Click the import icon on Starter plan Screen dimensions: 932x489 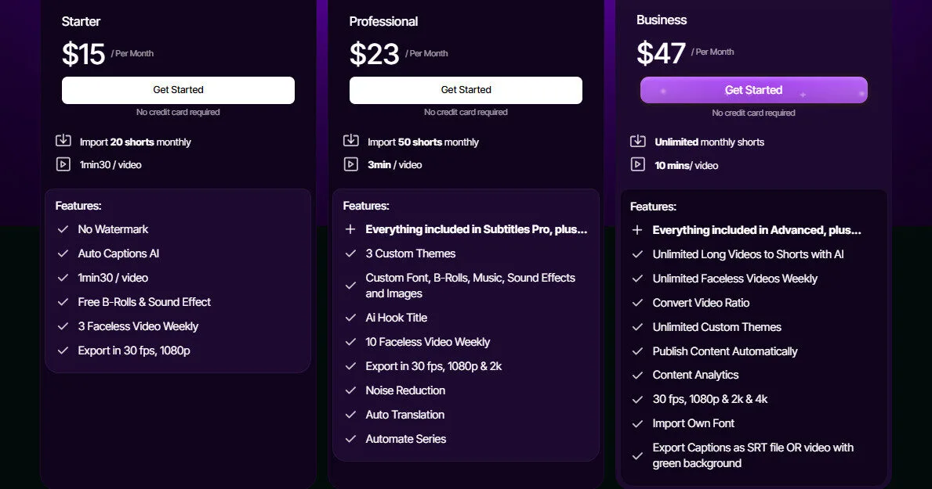point(63,142)
